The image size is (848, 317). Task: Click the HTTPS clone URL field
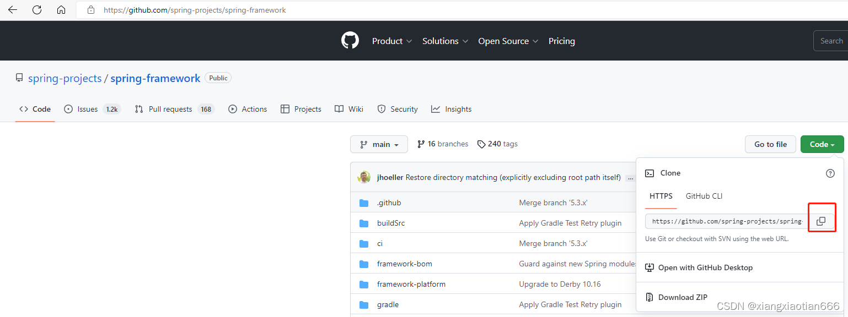(726, 221)
